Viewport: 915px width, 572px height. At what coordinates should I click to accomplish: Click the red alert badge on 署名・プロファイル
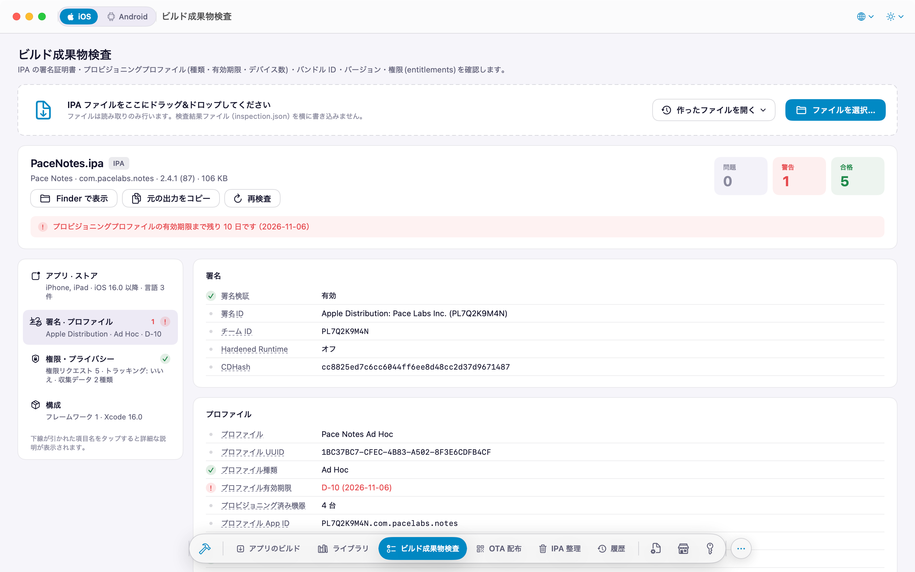tap(165, 322)
